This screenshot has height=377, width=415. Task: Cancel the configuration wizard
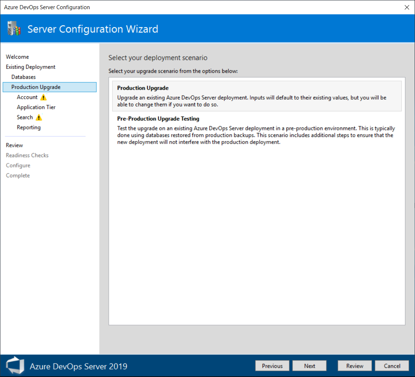(x=392, y=366)
